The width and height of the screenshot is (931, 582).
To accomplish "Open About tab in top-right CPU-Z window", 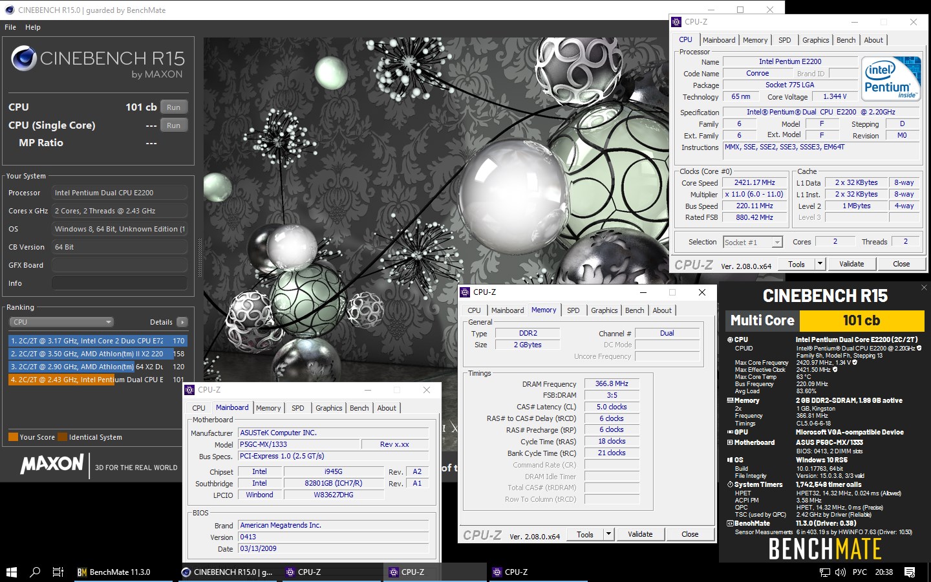I will [873, 40].
